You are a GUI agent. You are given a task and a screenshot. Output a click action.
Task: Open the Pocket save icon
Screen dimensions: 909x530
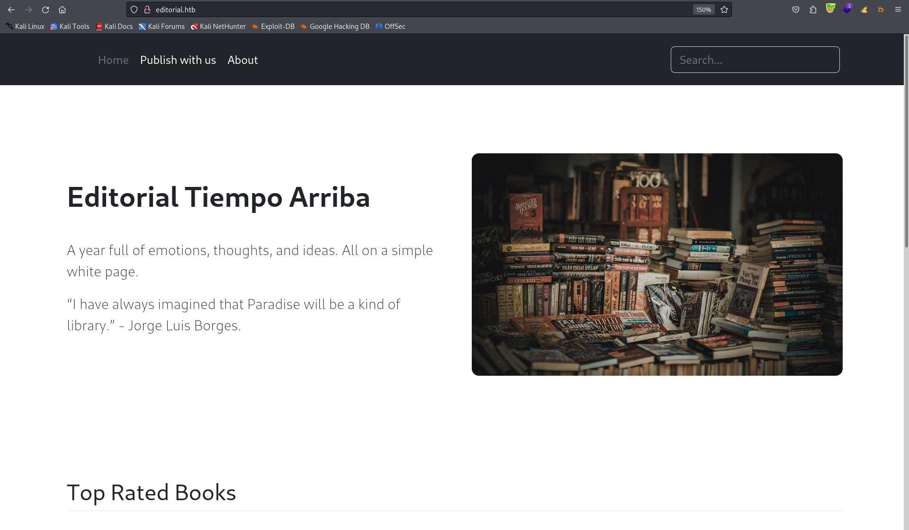coord(796,9)
